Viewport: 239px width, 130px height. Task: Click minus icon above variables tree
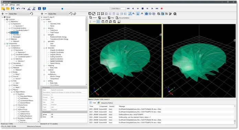[46, 14]
